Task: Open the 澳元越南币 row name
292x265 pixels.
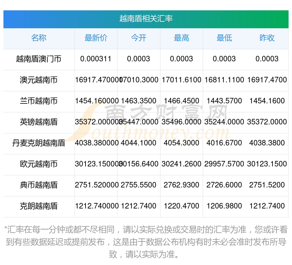Action: pos(39,80)
